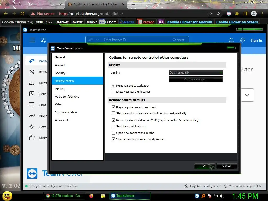Enable Send key combinations
Screen dimensions: 268x201
click(x=113, y=126)
